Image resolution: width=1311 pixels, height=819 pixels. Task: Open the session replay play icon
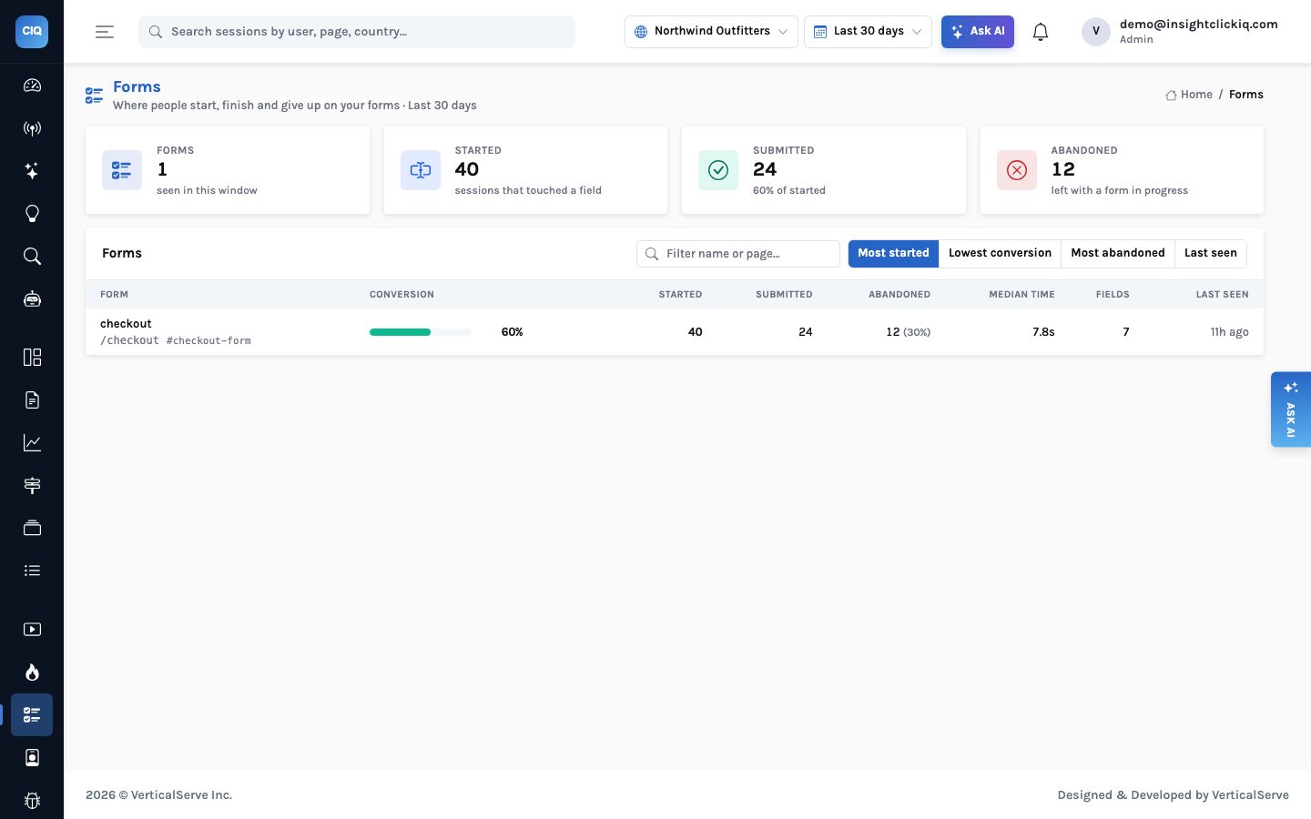pyautogui.click(x=32, y=629)
